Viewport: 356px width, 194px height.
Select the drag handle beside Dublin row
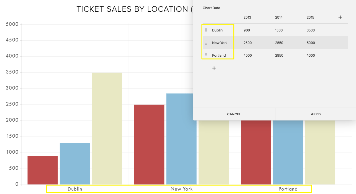[x=206, y=30]
